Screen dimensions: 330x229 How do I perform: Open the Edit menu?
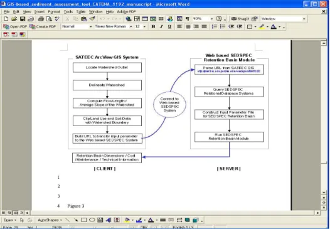(x=16, y=11)
